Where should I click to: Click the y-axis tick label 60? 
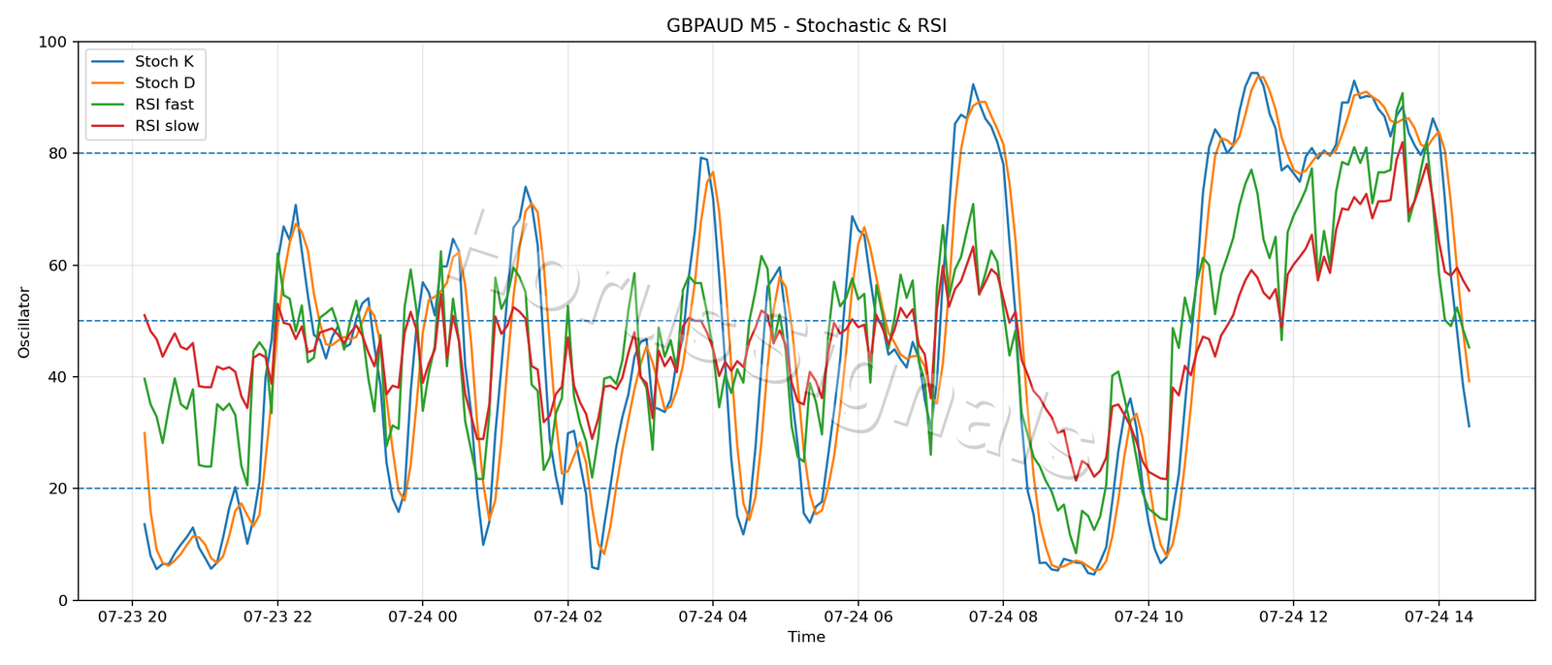coord(57,266)
